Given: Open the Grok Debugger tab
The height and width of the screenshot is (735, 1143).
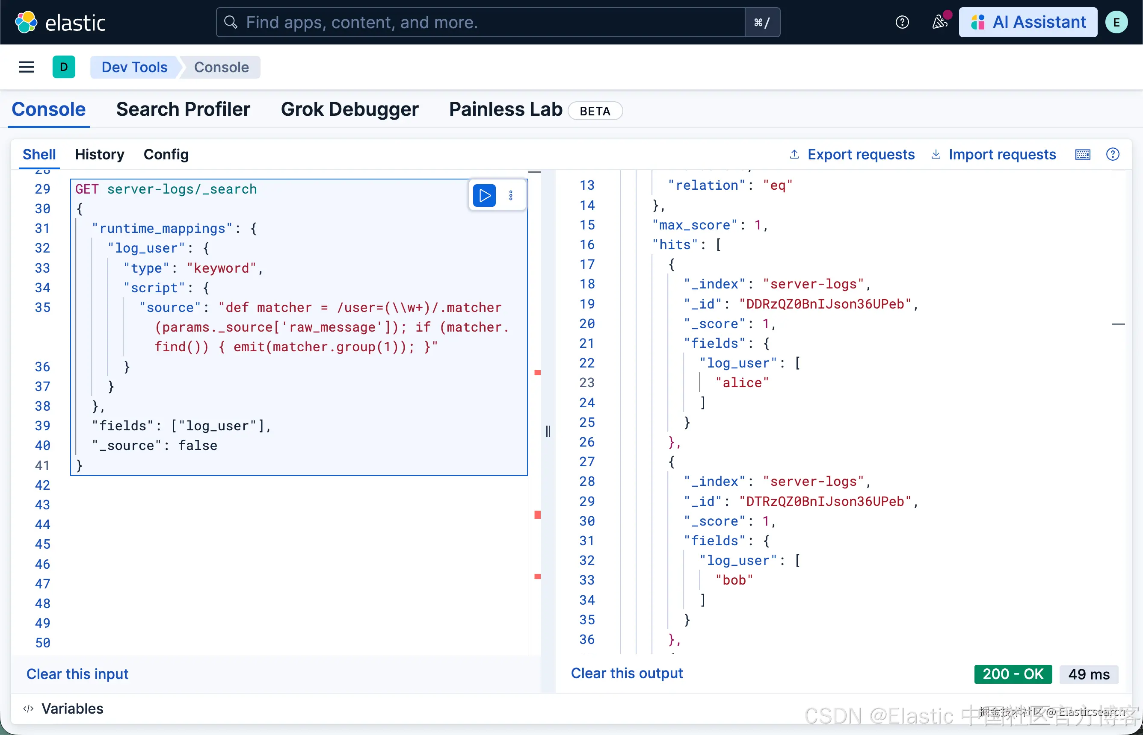Looking at the screenshot, I should tap(349, 110).
